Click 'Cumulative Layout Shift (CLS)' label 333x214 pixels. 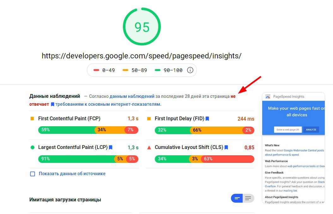pos(189,147)
